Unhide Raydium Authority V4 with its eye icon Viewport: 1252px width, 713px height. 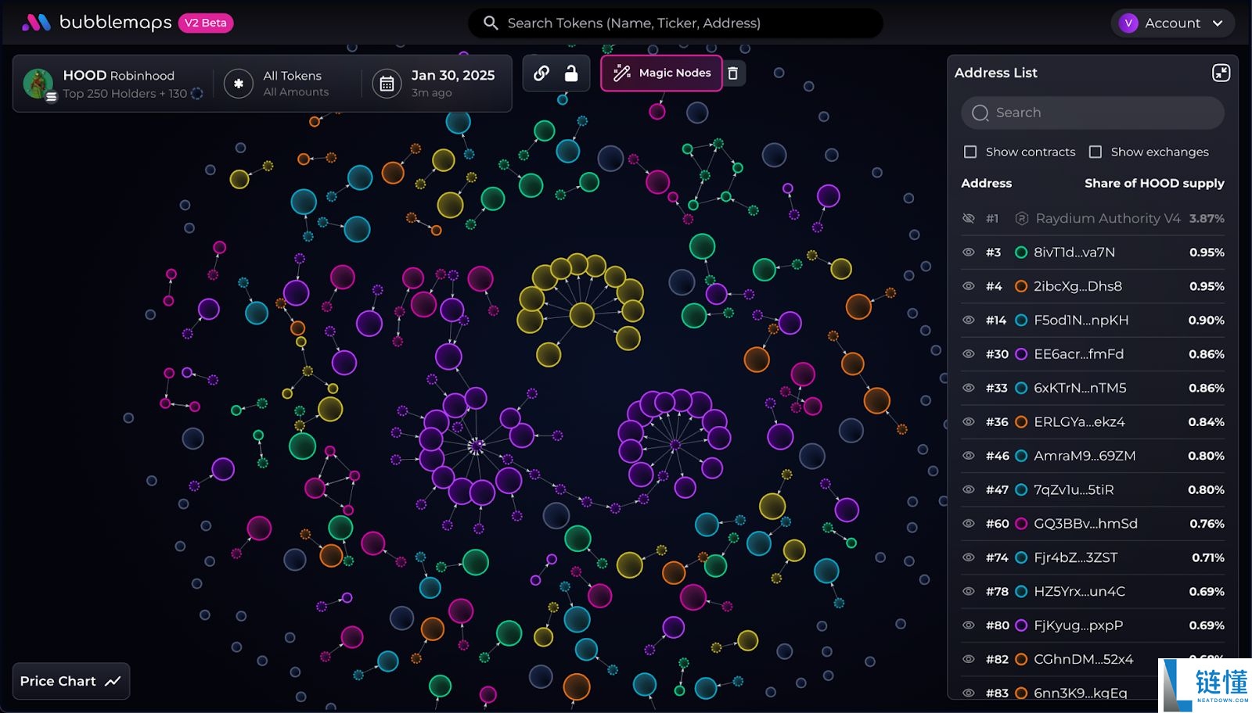[969, 218]
